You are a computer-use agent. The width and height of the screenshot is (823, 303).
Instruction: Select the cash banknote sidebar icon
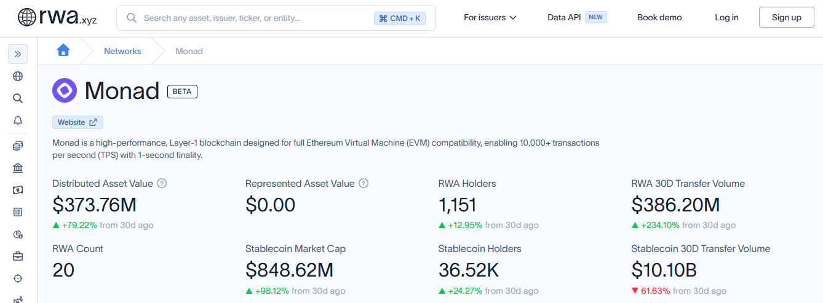point(18,190)
